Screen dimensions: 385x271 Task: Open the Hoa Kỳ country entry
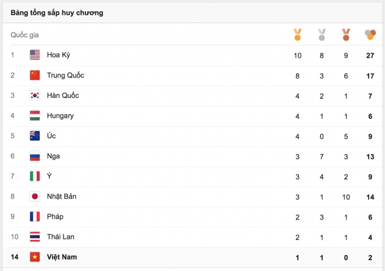point(58,55)
